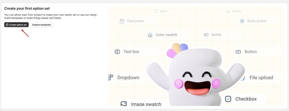Select the Date picker calendar icon
Image resolution: width=289 pixels, height=111 pixels.
point(122,21)
